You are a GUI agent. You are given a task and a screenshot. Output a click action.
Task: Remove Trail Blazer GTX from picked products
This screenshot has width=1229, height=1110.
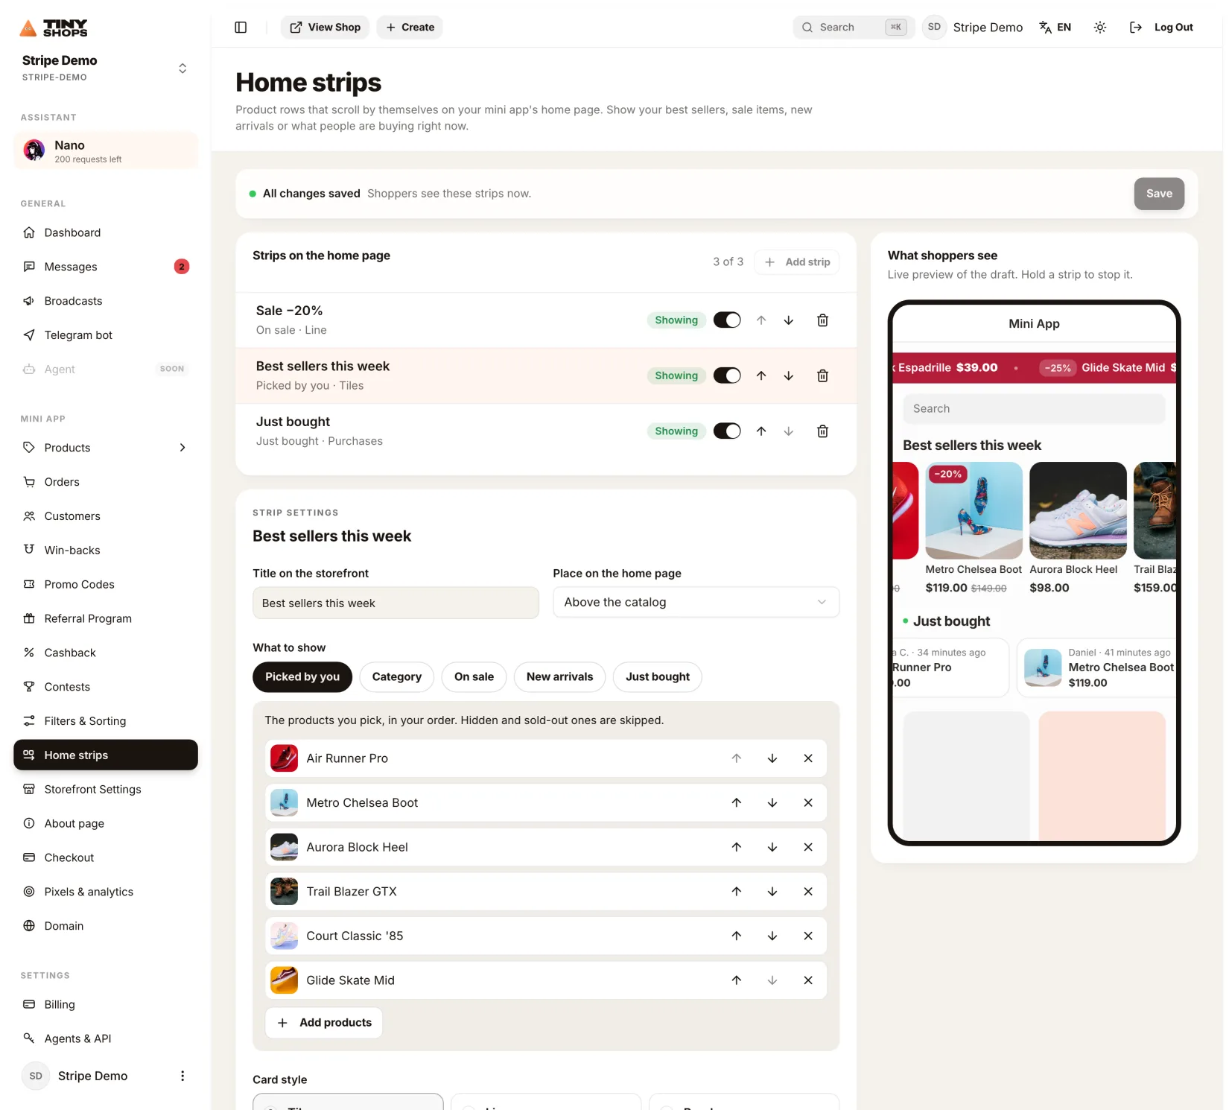pos(808,892)
